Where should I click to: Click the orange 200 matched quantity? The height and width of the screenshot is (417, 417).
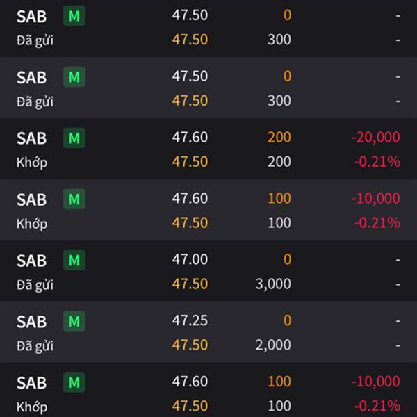click(279, 138)
